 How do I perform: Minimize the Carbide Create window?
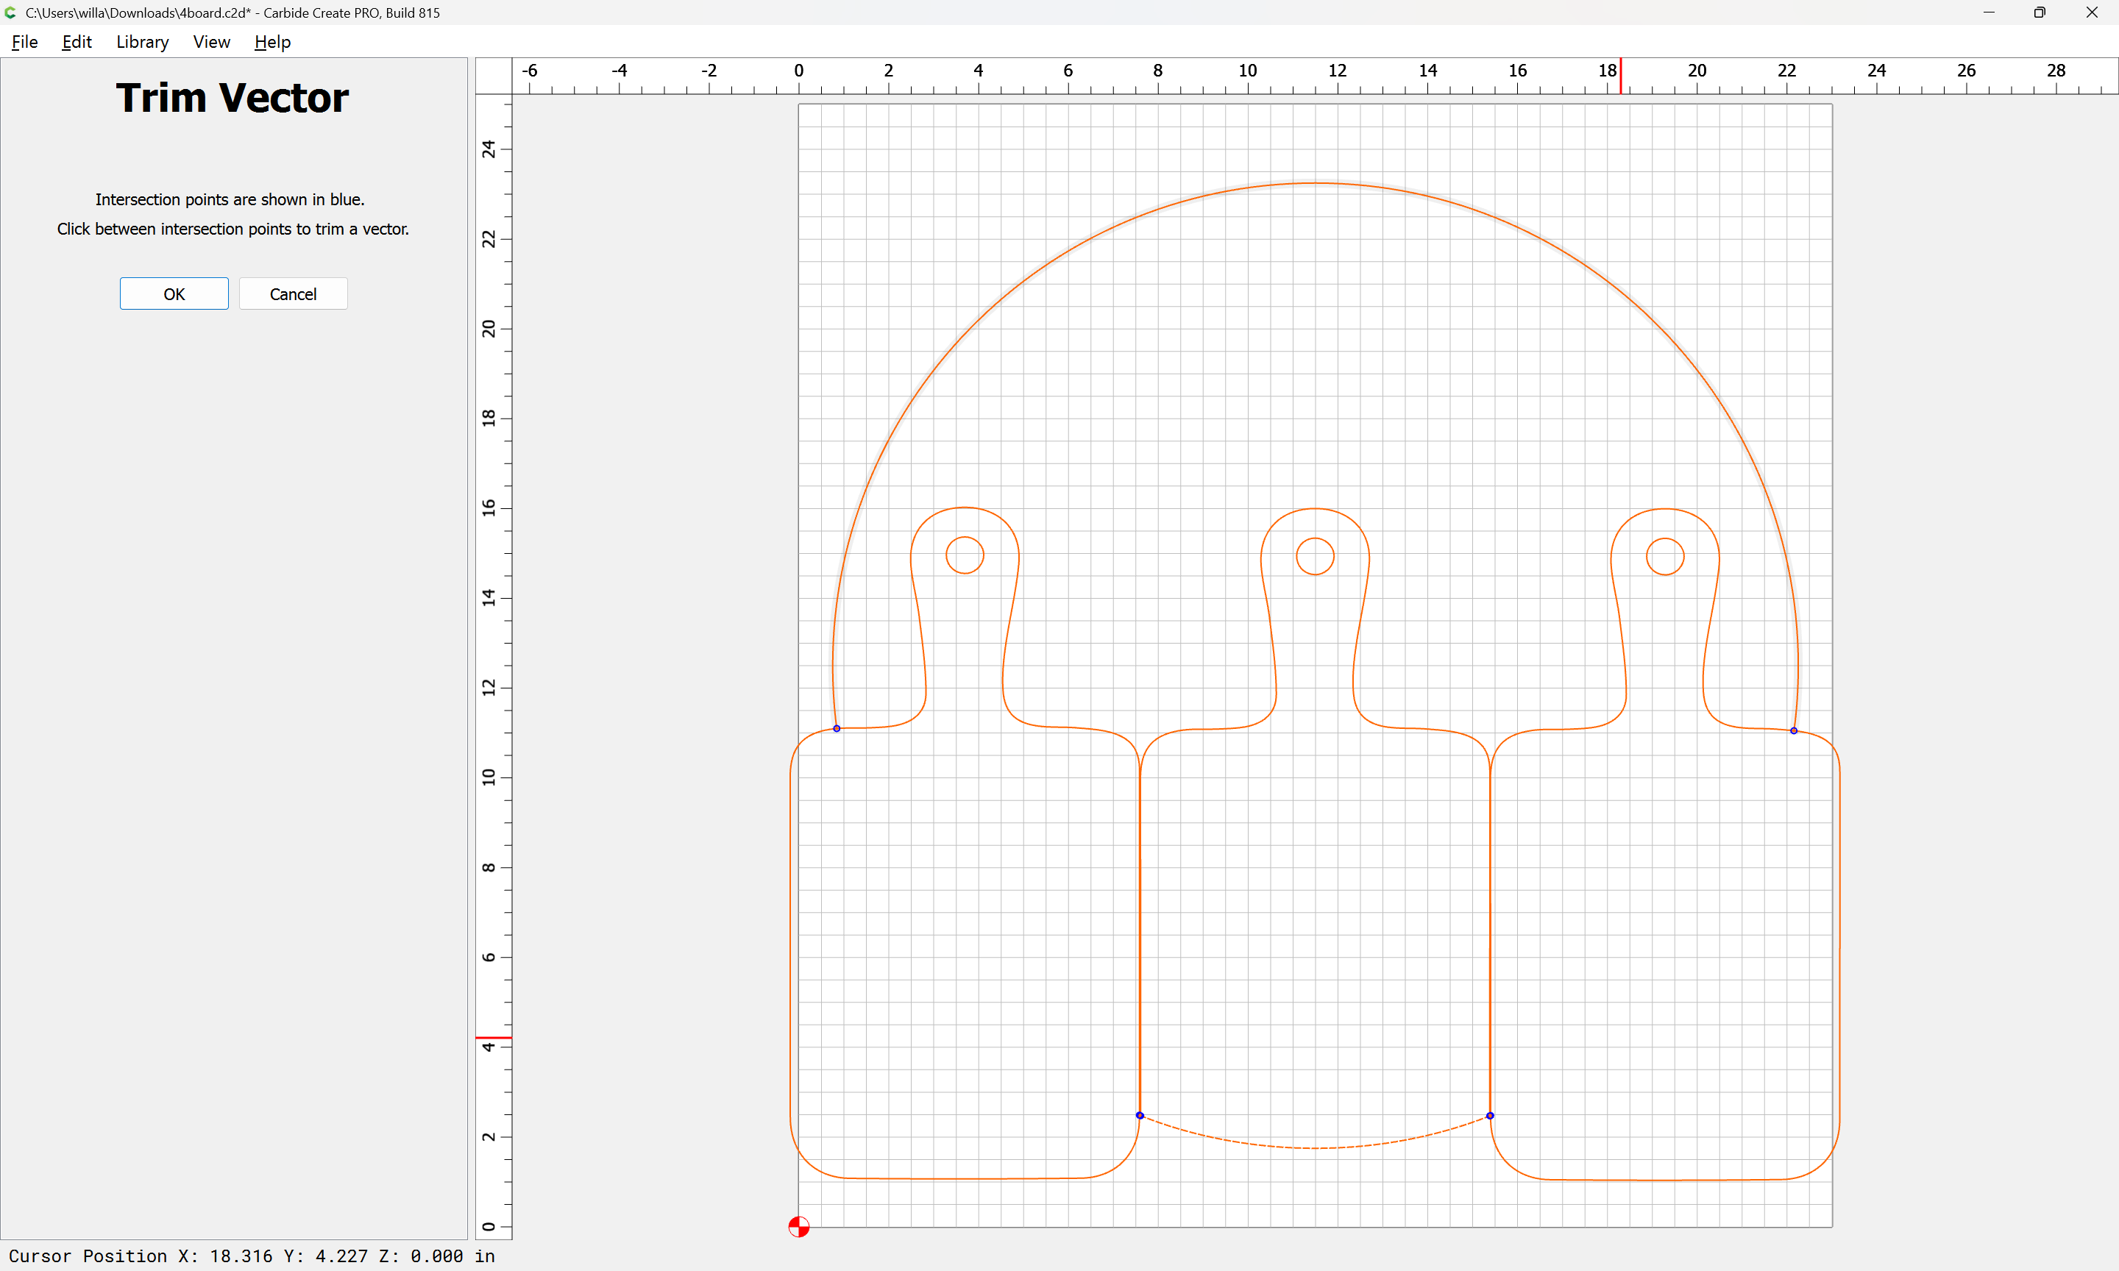click(1989, 13)
